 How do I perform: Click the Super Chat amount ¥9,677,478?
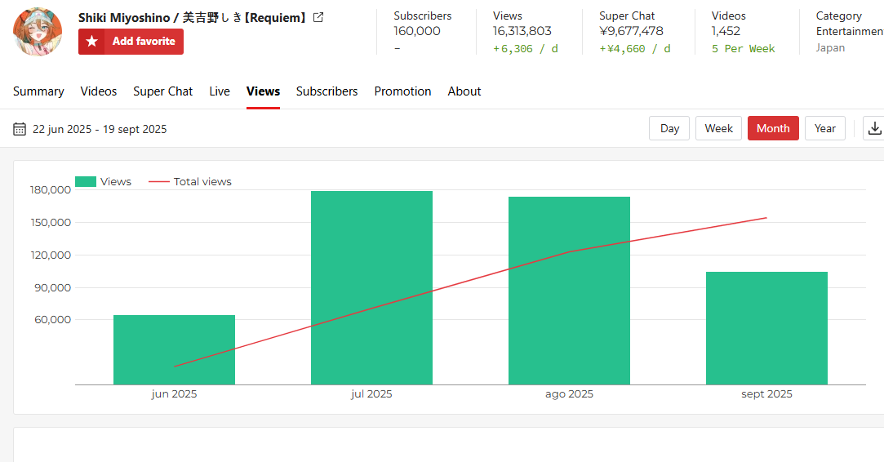631,31
